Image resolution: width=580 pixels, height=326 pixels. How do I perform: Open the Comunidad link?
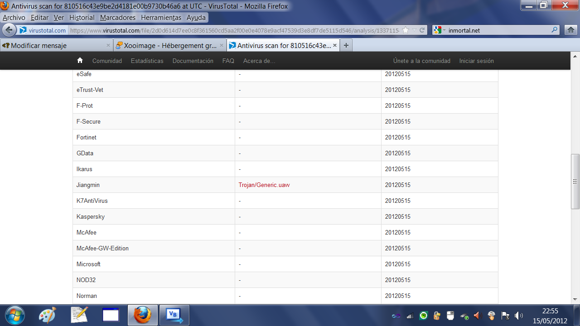click(107, 61)
